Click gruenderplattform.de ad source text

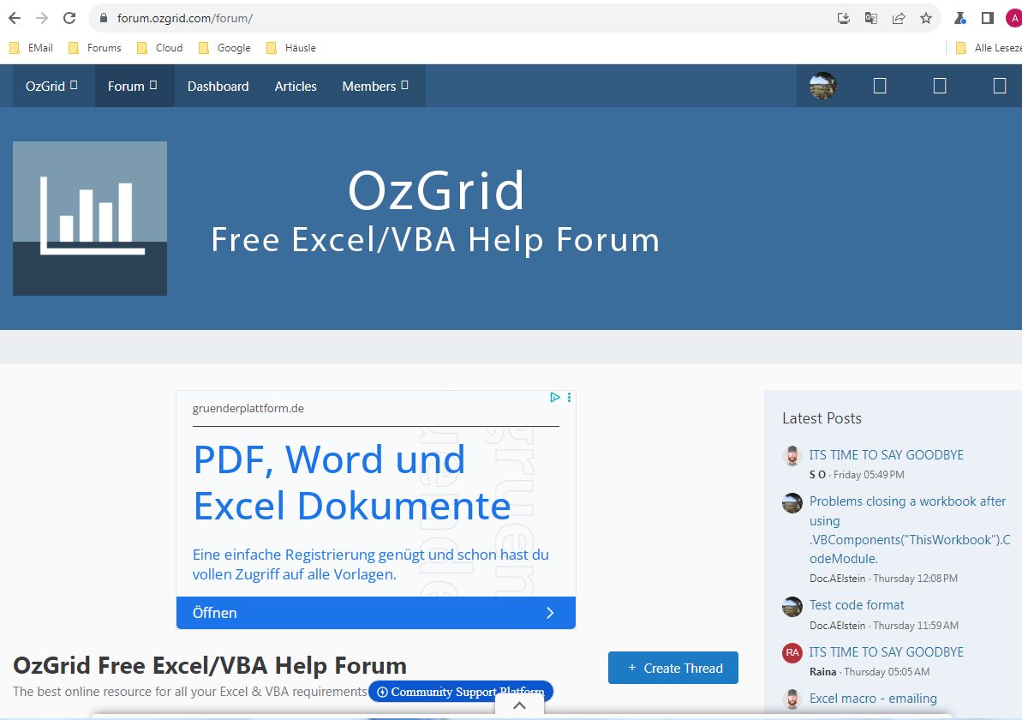tap(248, 408)
